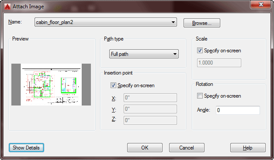Click the X insertion point field
The height and width of the screenshot is (160, 274).
[x=150, y=98]
